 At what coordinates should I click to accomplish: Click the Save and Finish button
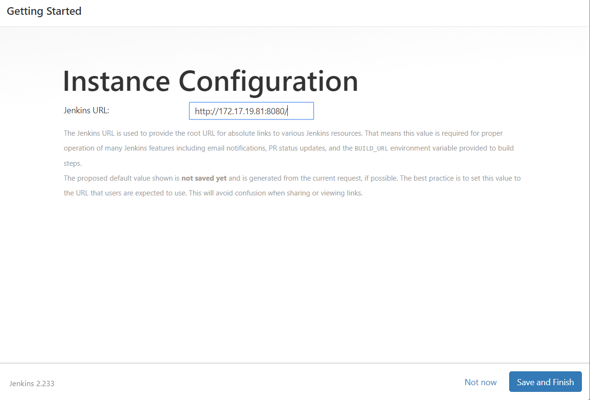tap(545, 382)
